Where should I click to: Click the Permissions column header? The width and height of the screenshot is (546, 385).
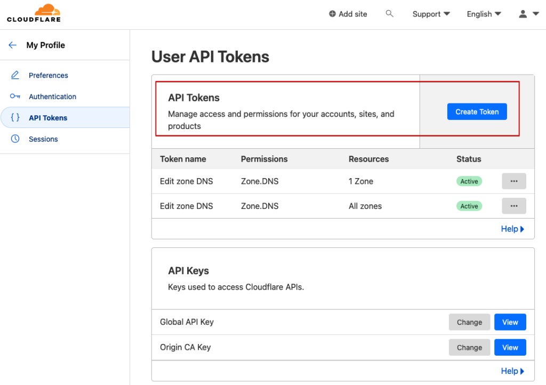tap(264, 159)
